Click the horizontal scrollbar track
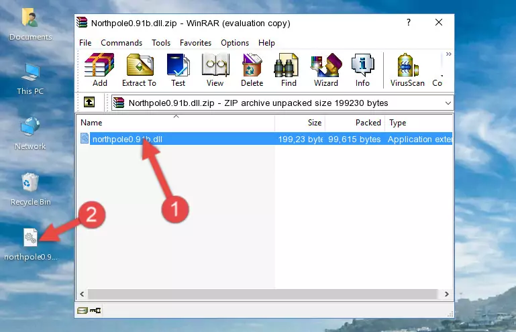This screenshot has height=332, width=516. (x=262, y=294)
